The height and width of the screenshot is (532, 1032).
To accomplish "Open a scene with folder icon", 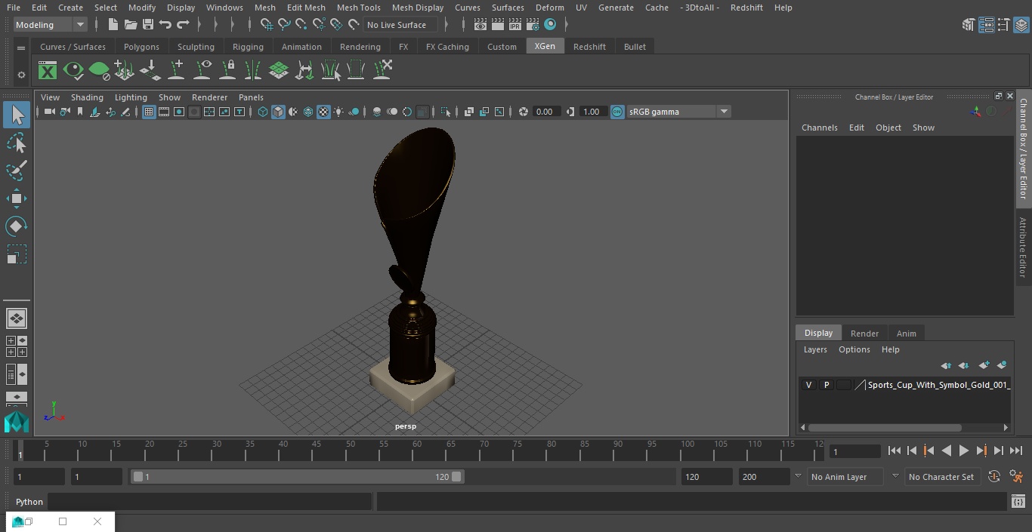I will (130, 25).
